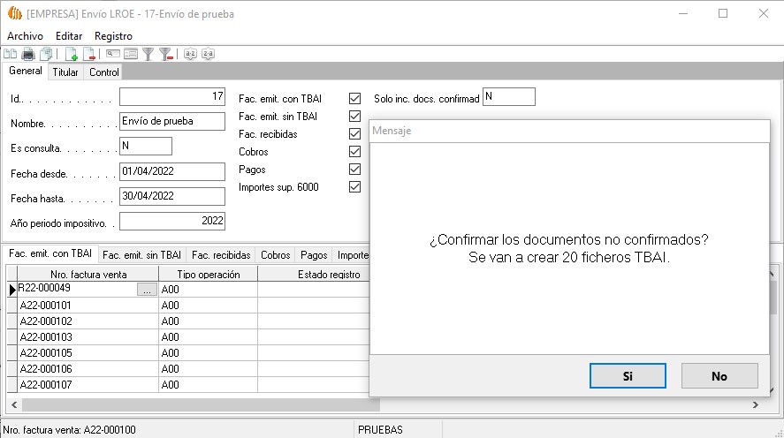Image resolution: width=784 pixels, height=438 pixels.
Task: Click the new record icon with green plus
Action: coord(72,54)
